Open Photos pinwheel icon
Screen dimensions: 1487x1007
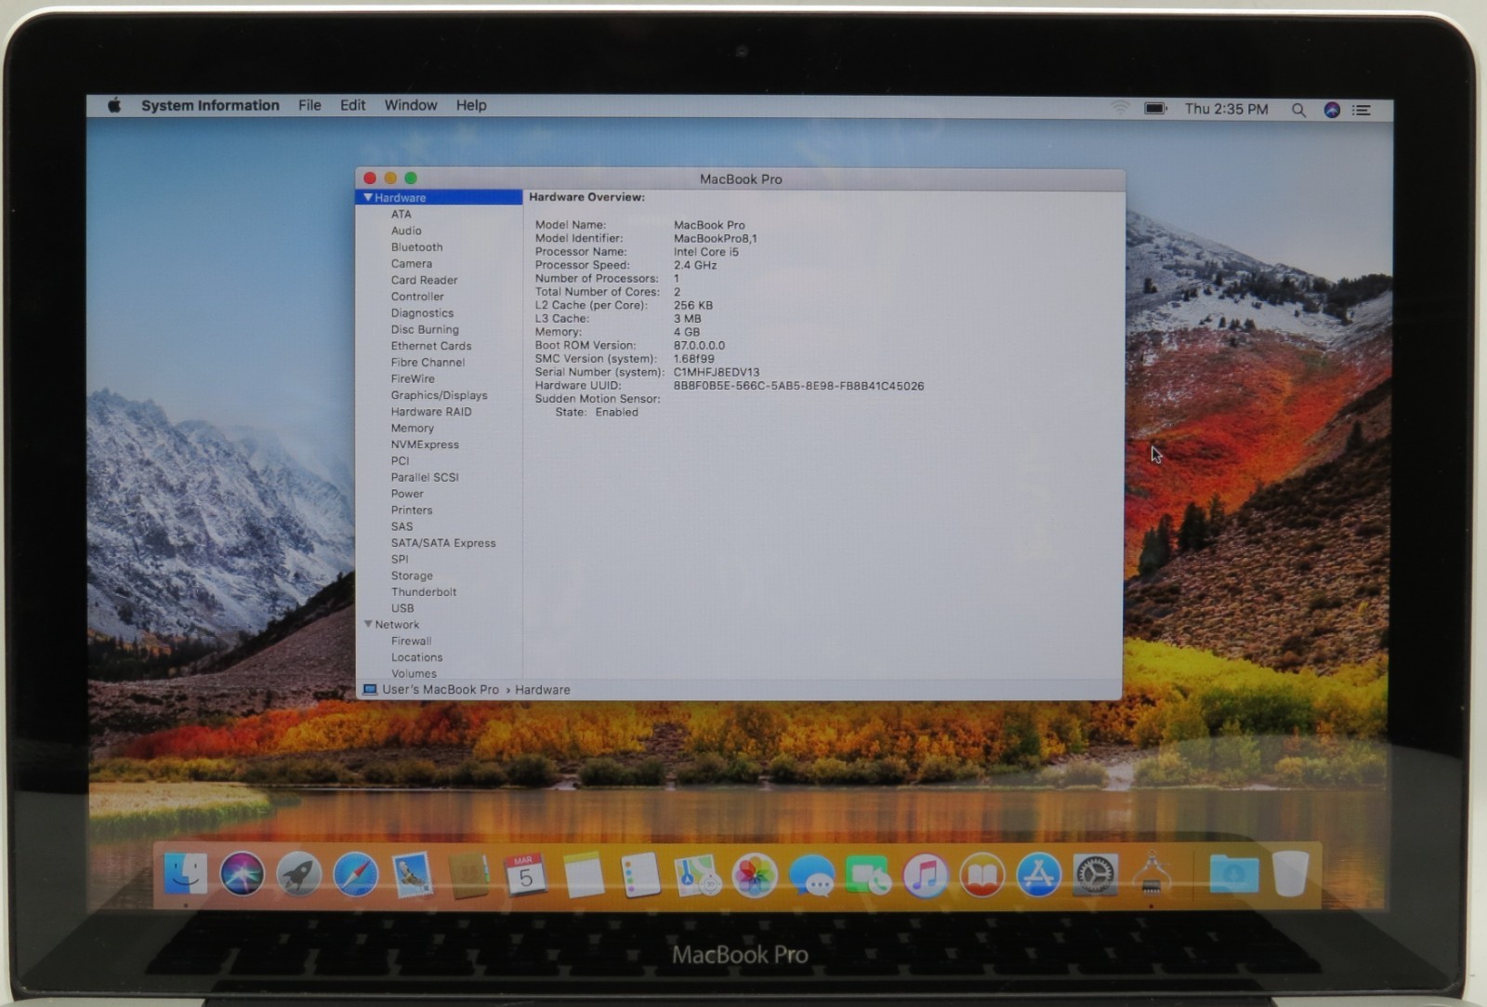755,875
